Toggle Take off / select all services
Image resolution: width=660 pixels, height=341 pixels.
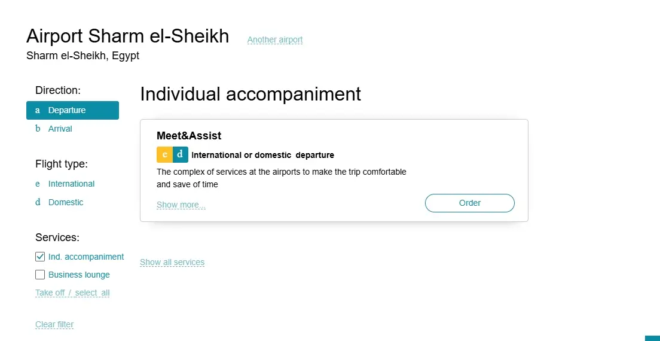point(72,293)
